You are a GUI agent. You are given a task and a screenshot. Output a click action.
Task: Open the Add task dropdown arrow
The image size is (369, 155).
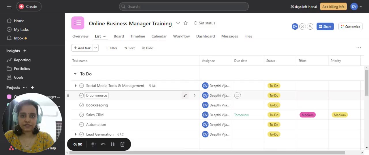pyautogui.click(x=95, y=48)
